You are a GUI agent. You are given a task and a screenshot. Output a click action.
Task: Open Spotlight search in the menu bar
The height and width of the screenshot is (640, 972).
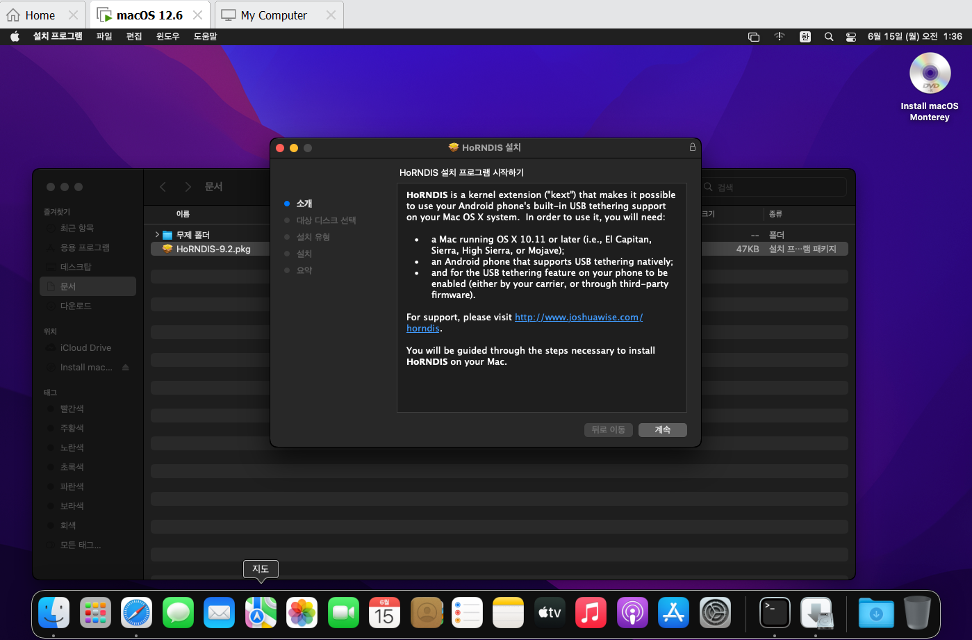[x=829, y=37]
